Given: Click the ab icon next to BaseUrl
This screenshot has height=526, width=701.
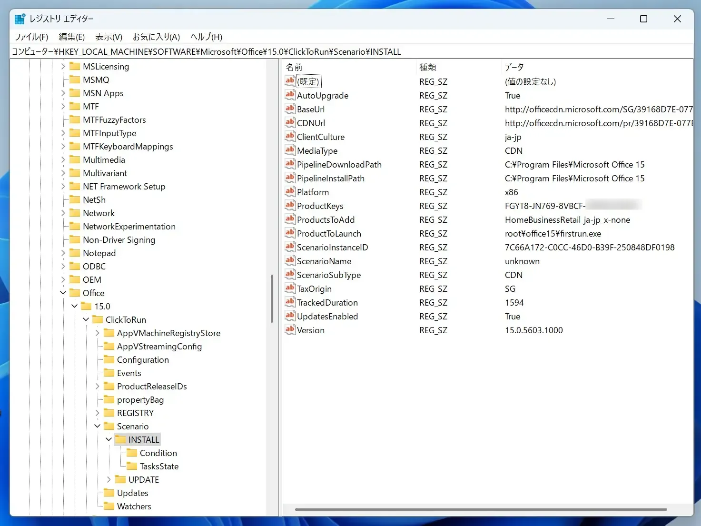Looking at the screenshot, I should [290, 109].
